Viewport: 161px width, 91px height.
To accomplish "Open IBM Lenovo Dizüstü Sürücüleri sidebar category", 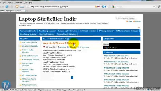I will click(29, 80).
